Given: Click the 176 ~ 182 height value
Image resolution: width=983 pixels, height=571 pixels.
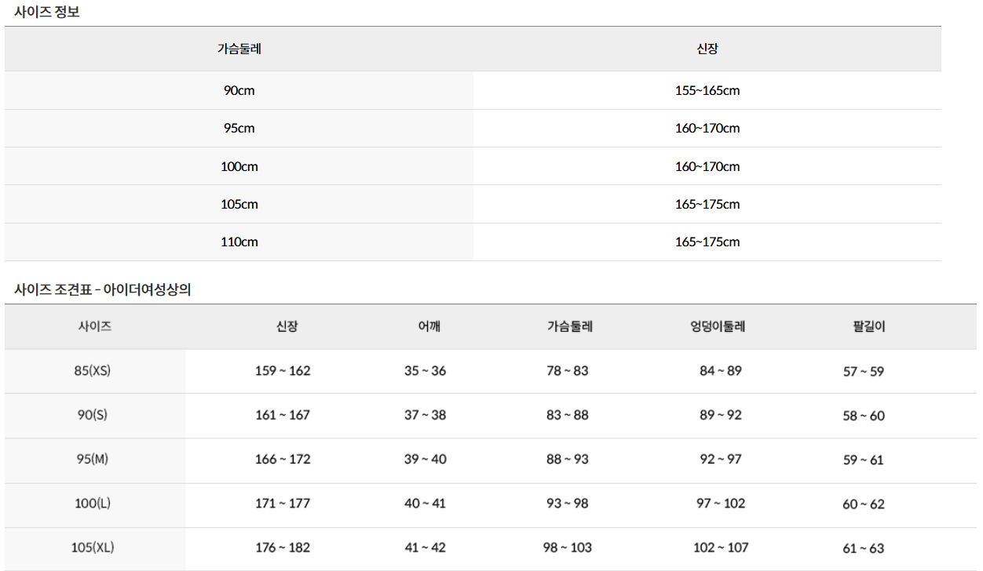Looking at the screenshot, I should click(x=283, y=547).
